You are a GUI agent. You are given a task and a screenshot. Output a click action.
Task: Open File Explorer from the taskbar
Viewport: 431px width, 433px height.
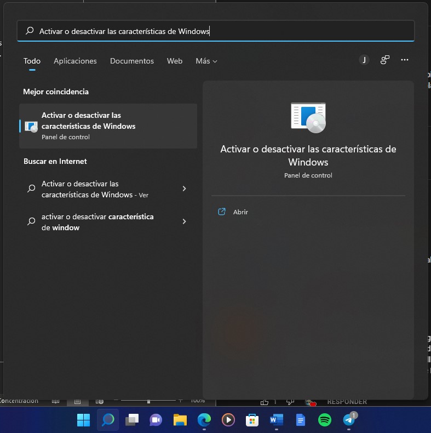(x=180, y=420)
